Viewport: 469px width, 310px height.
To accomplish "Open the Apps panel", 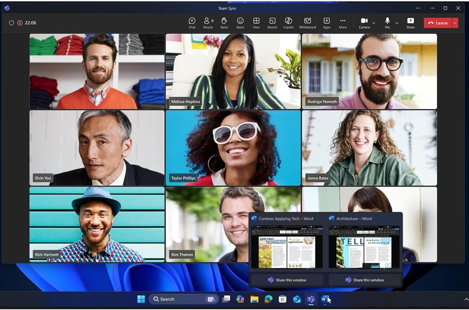I will point(326,23).
